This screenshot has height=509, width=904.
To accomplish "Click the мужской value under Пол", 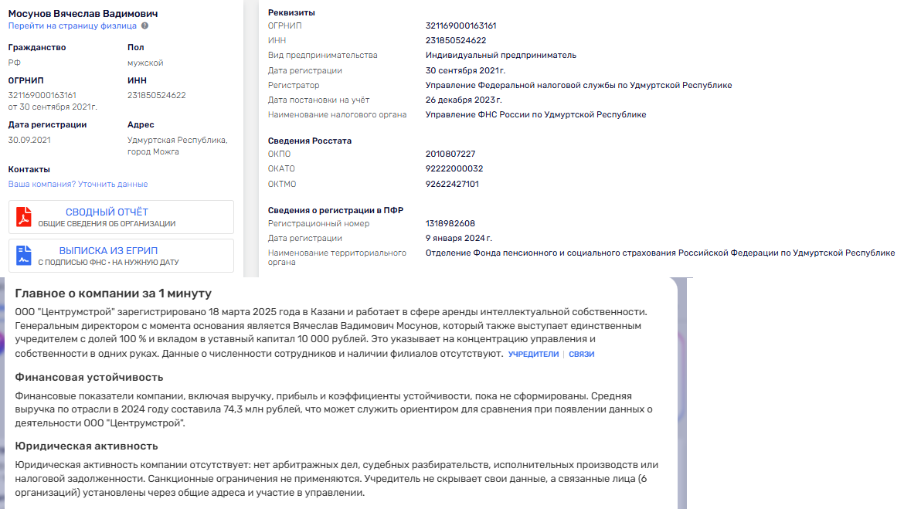I will pos(145,63).
